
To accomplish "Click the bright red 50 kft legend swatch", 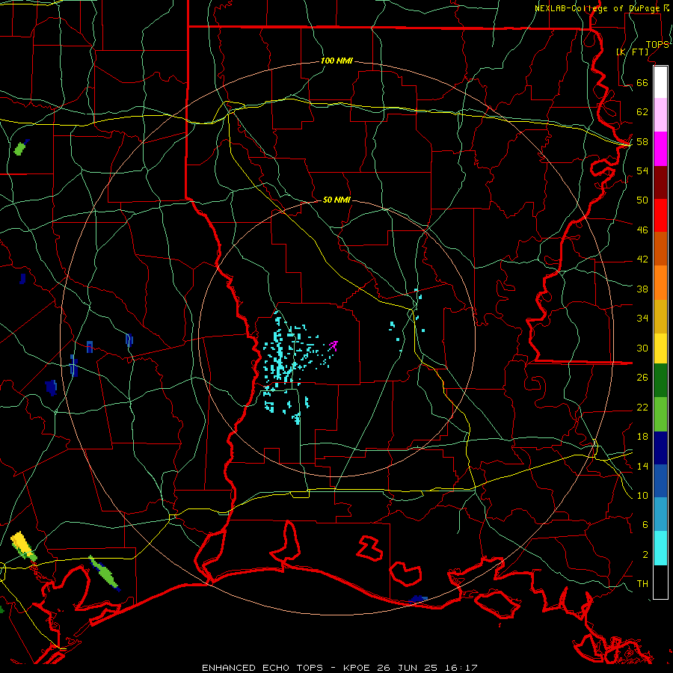I will (x=660, y=215).
